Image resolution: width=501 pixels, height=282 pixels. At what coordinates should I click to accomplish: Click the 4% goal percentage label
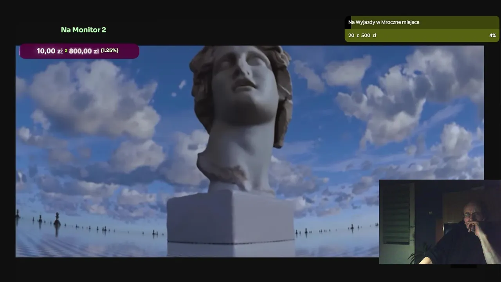pos(492,35)
